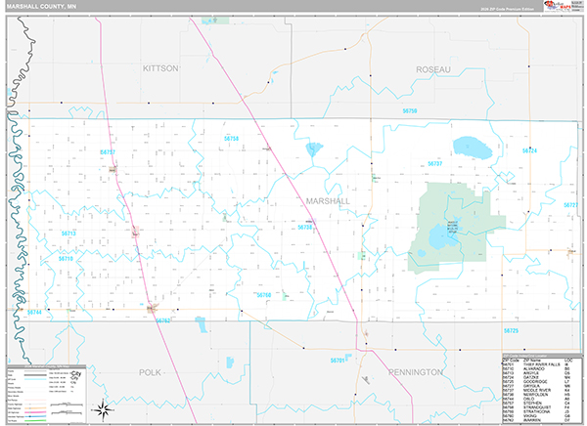
Task: Click ZIP label 56713 on the map
Action: point(68,234)
